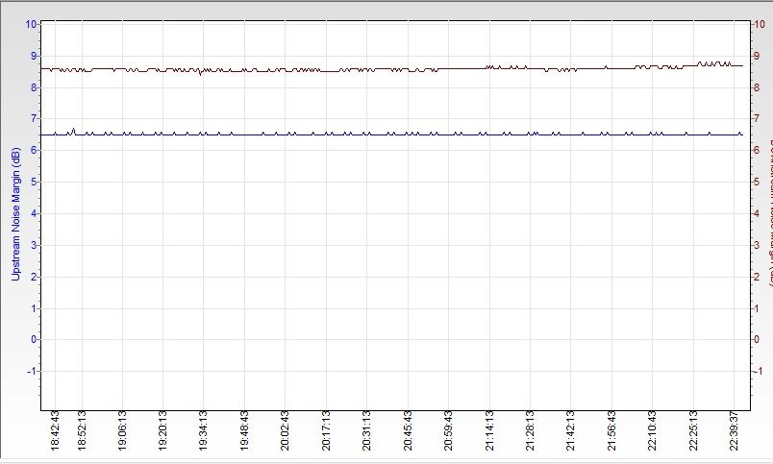Click value 4 on the blue upstream axis
This screenshot has width=773, height=464.
34,214
